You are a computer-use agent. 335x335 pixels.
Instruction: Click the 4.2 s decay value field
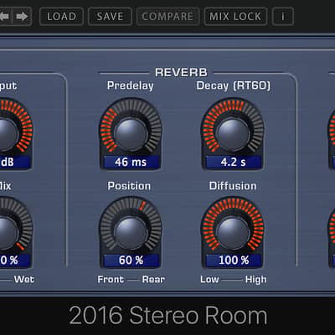click(x=234, y=162)
